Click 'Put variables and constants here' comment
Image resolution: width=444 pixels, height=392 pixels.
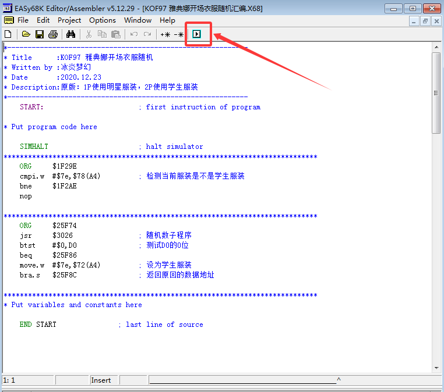point(73,305)
